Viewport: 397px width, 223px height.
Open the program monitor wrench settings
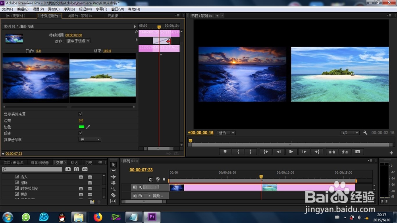pyautogui.click(x=365, y=133)
